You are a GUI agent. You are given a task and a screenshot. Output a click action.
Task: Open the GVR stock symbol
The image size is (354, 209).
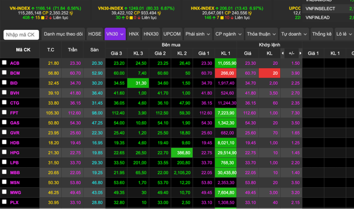coord(15,133)
